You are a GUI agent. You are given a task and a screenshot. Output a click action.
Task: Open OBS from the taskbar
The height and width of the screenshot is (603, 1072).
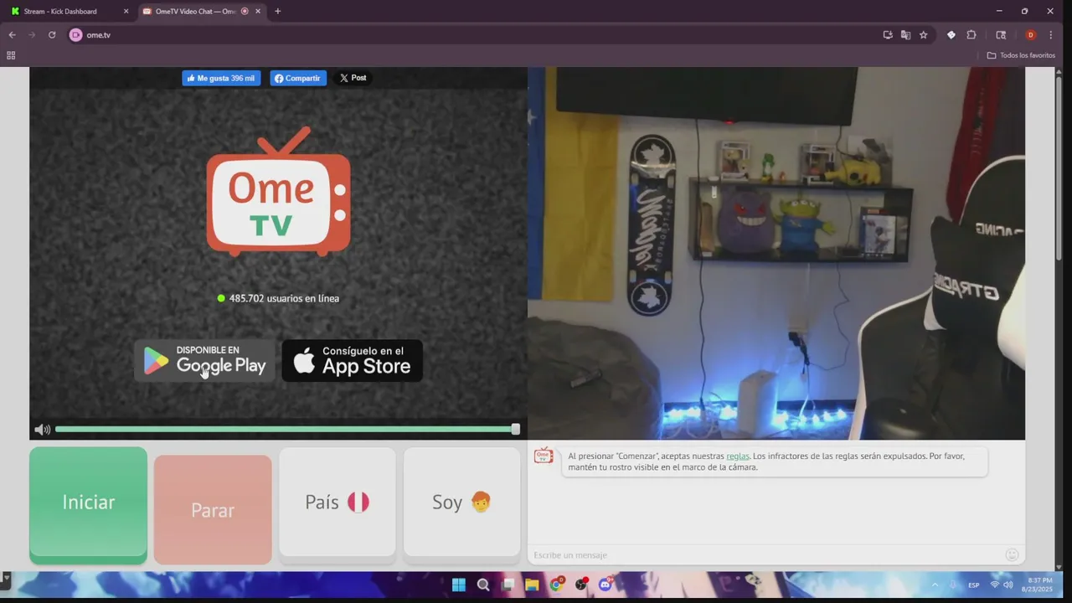pos(580,585)
